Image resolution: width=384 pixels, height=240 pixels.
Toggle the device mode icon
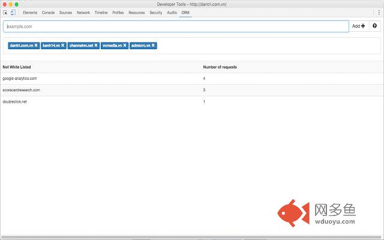click(13, 13)
